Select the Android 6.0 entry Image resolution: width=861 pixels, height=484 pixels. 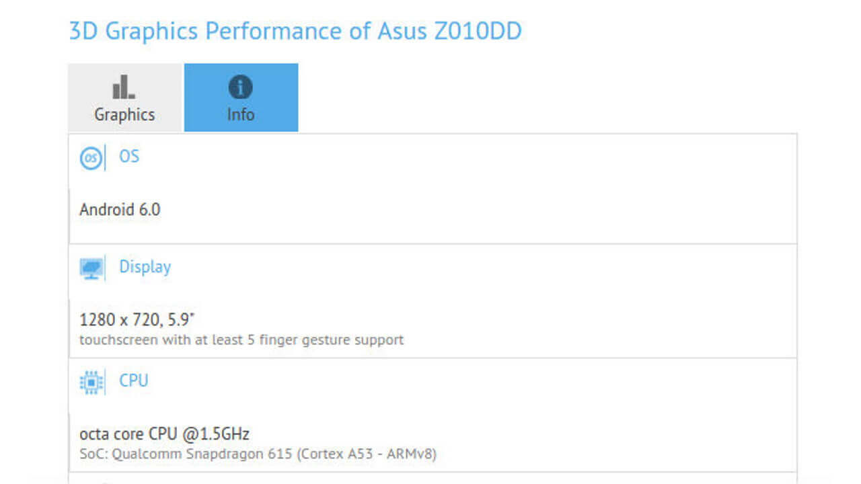[120, 209]
